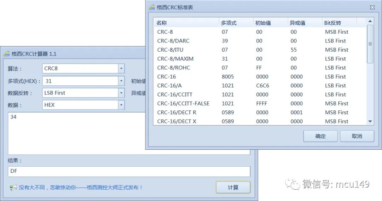
Task: Select the CRC-16/DECT X row
Action: point(260,121)
